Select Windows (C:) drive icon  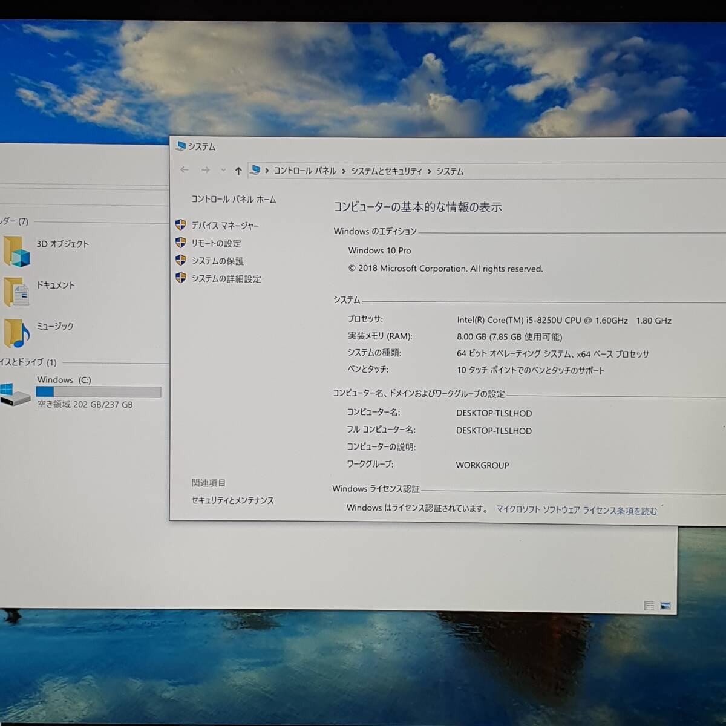point(15,394)
